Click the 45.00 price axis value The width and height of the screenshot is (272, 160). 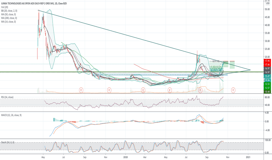(x=267, y=17)
